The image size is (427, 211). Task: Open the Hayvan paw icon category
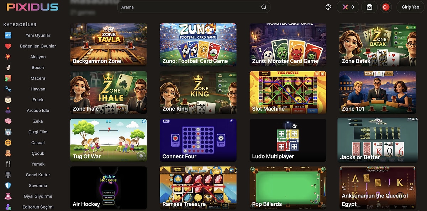pos(8,89)
